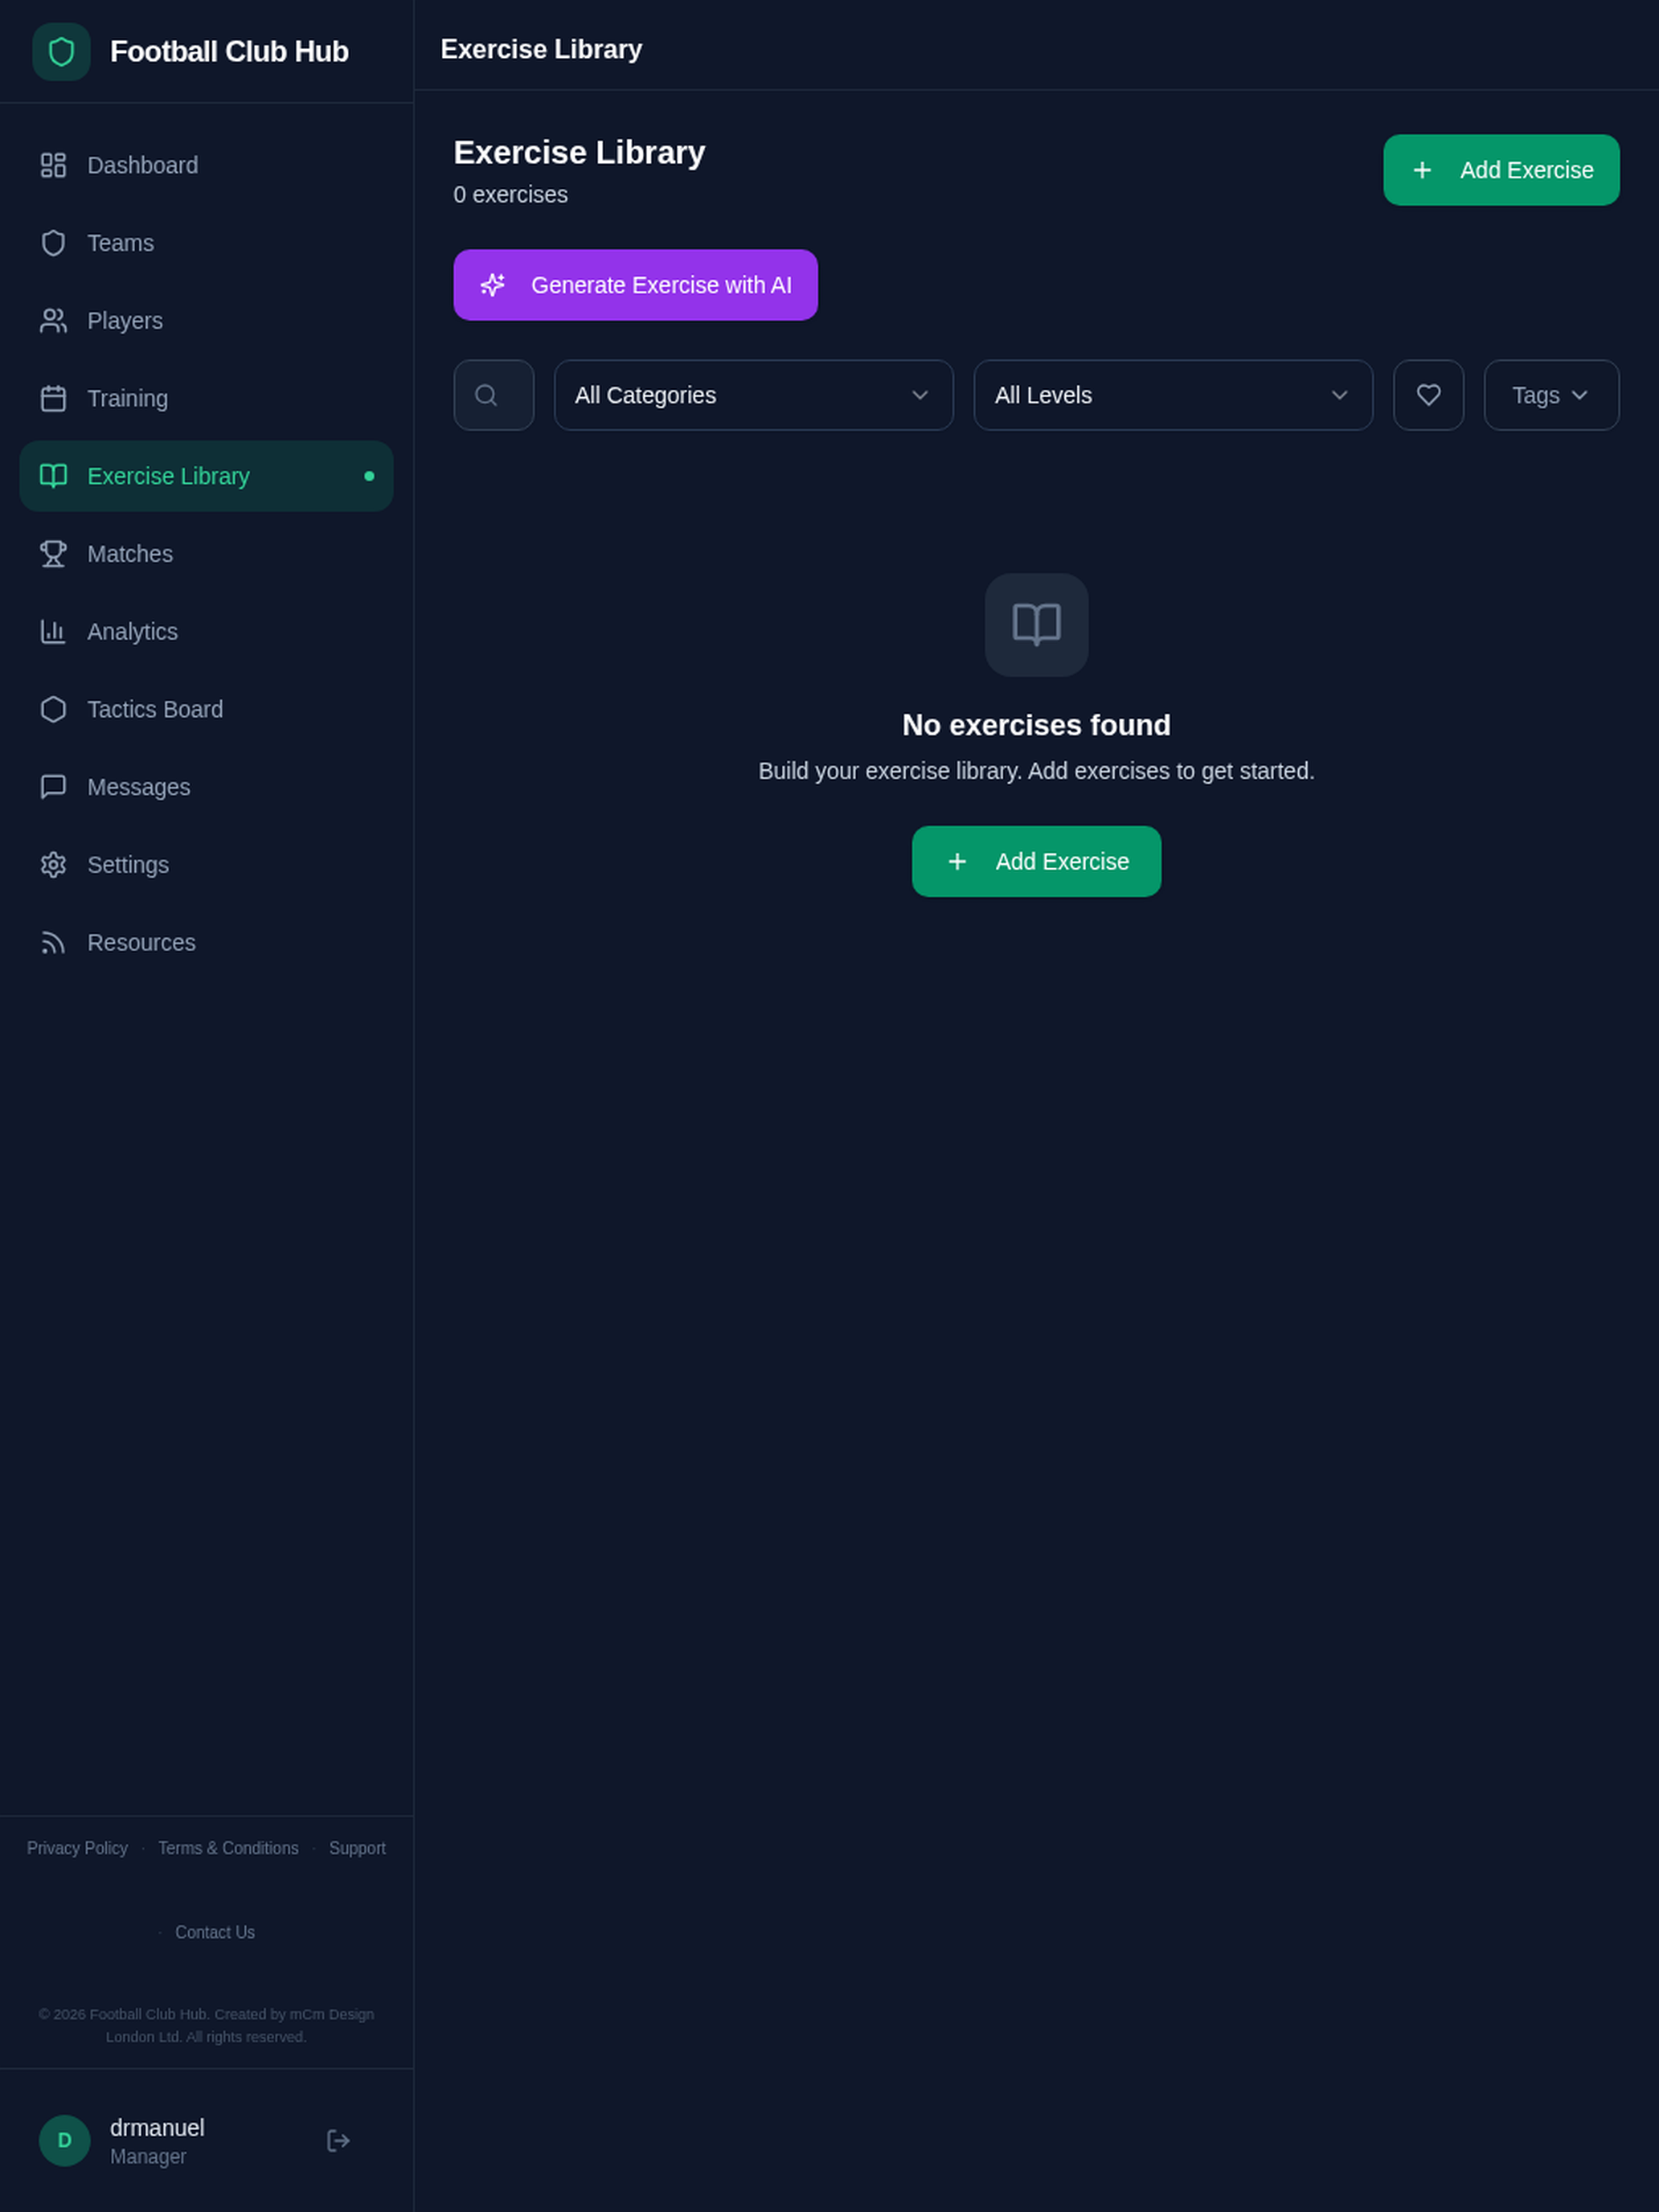Image resolution: width=1659 pixels, height=2212 pixels.
Task: Click the Football Club Hub shield logo
Action: click(x=61, y=52)
